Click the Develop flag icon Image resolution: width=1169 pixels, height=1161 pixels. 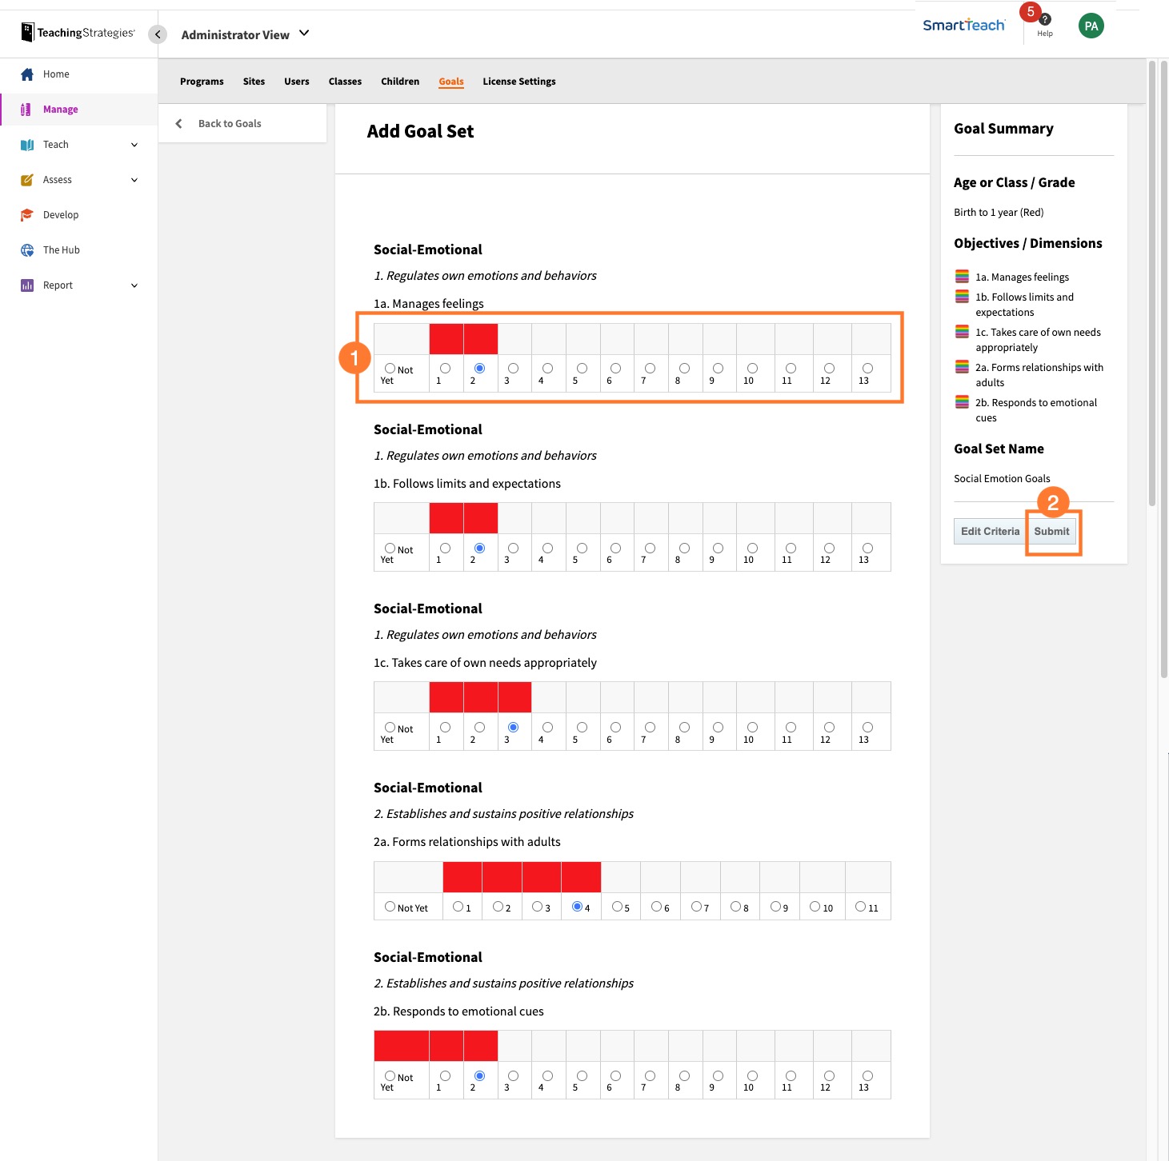tap(26, 214)
